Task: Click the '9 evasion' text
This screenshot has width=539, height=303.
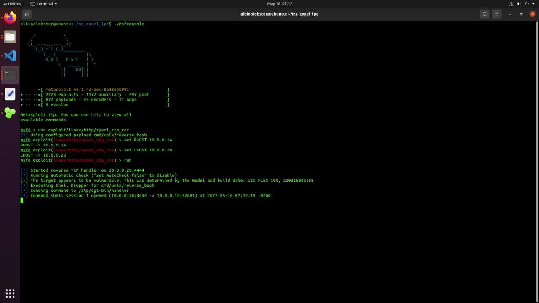Action: [57, 105]
